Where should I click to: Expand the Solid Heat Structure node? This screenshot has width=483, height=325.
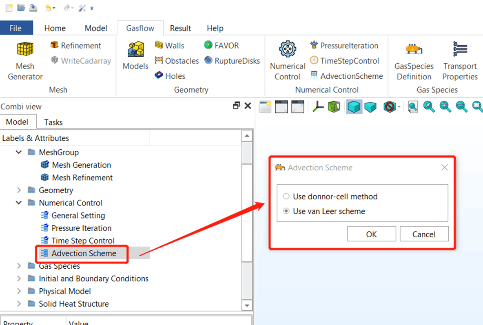(x=19, y=304)
